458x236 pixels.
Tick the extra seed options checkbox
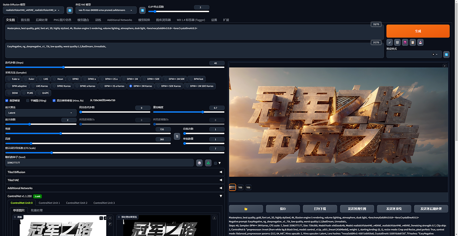pyautogui.click(x=215, y=163)
